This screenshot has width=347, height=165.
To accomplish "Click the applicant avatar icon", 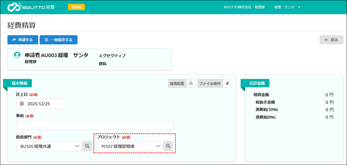I will 17,55.
